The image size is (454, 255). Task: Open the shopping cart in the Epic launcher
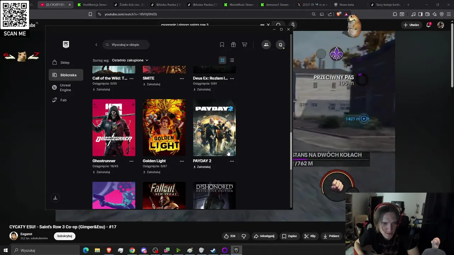[245, 45]
